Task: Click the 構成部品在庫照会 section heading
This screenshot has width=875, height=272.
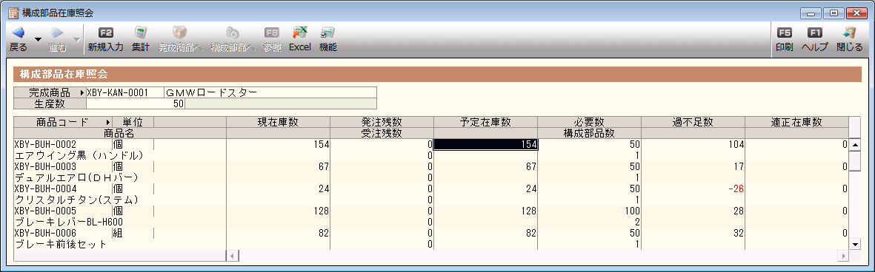Action: tap(63, 74)
